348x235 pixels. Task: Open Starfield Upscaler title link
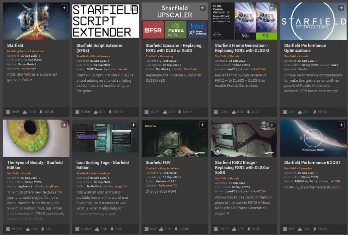pos(173,48)
